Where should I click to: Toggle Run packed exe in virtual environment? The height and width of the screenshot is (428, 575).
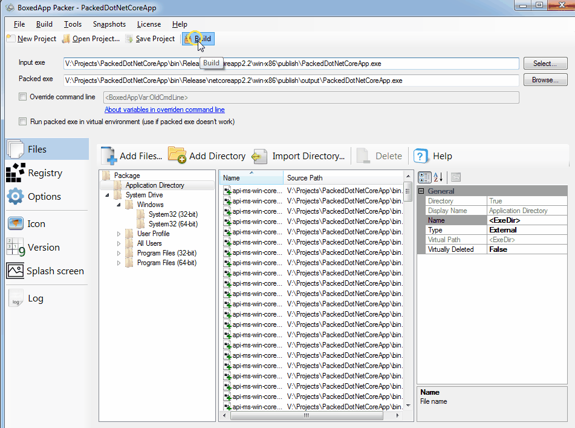pyautogui.click(x=23, y=121)
